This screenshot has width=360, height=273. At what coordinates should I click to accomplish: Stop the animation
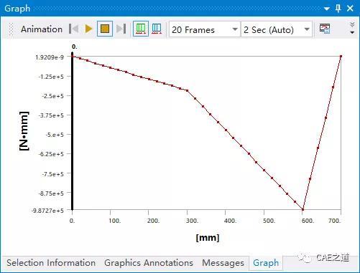(105, 29)
